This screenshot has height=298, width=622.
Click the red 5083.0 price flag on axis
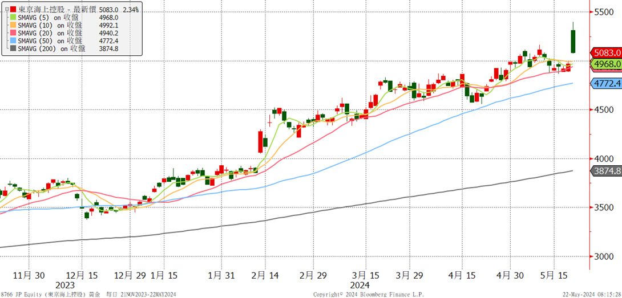click(606, 52)
